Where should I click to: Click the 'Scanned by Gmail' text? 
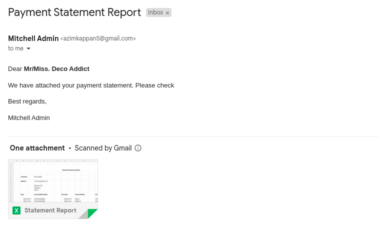point(103,148)
